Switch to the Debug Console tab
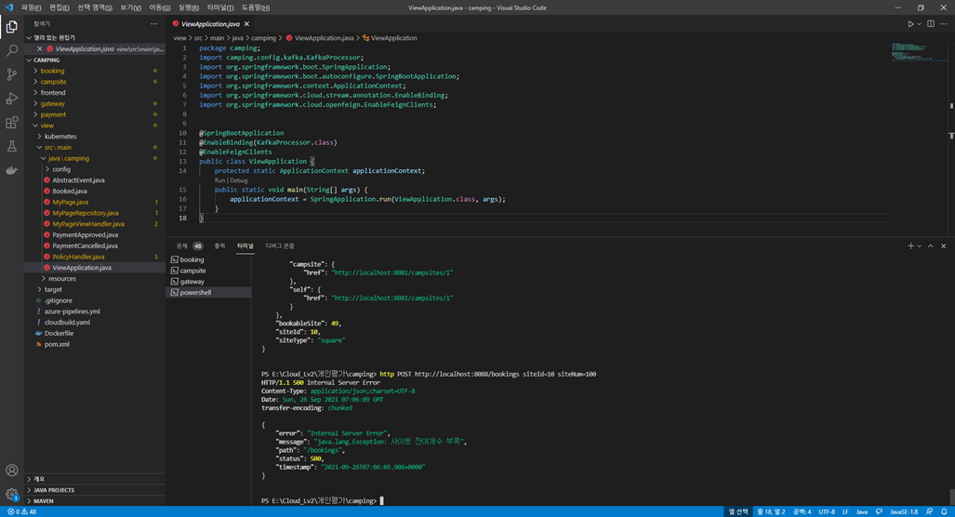 (280, 246)
